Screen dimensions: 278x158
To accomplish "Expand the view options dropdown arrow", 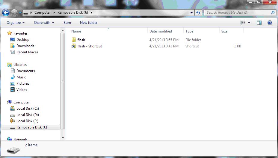I will [249, 23].
